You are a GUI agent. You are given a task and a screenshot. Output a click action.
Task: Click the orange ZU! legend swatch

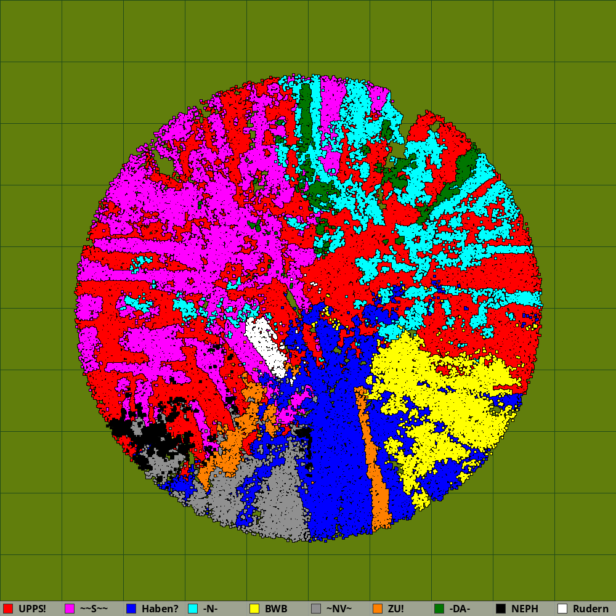(x=378, y=609)
